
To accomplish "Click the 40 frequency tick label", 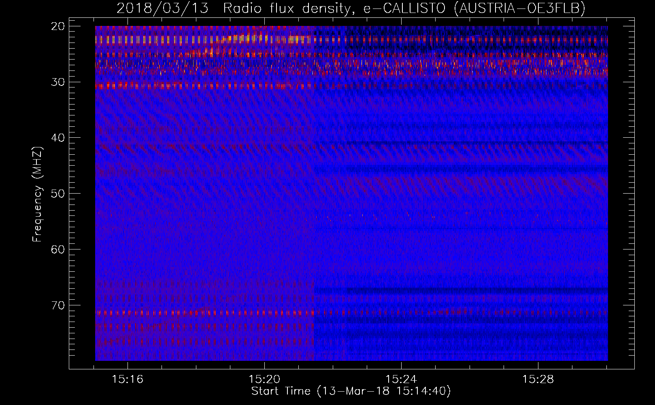I will pyautogui.click(x=58, y=138).
